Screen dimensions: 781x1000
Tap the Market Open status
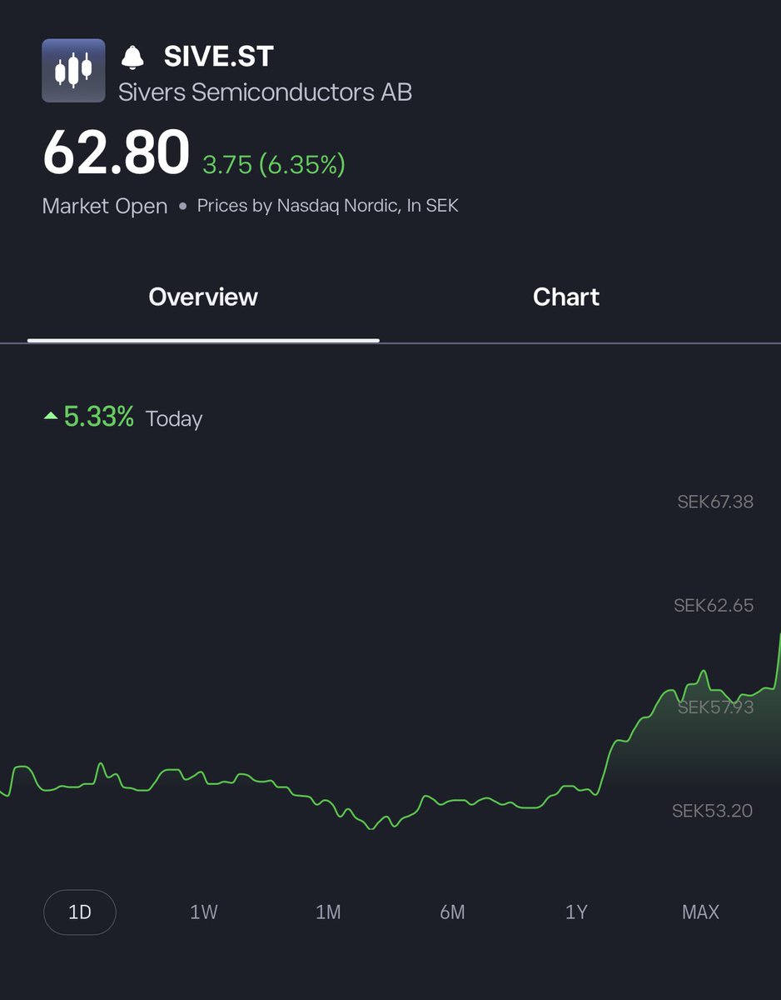[x=105, y=206]
